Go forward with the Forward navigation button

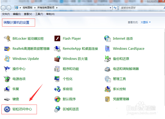tap(9, 8)
